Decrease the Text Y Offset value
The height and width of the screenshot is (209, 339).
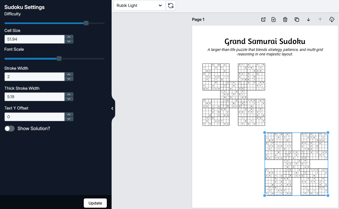pos(69,119)
